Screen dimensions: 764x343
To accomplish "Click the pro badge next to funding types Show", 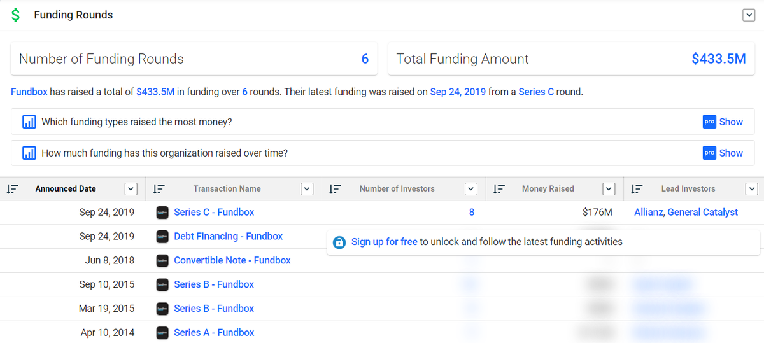I will [709, 122].
